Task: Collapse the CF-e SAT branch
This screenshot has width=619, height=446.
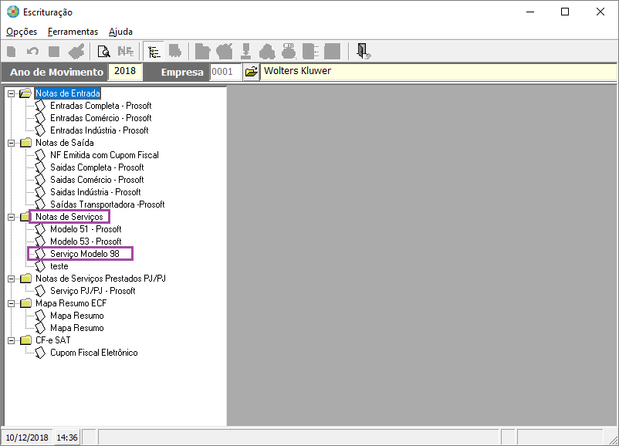Action: (11, 340)
